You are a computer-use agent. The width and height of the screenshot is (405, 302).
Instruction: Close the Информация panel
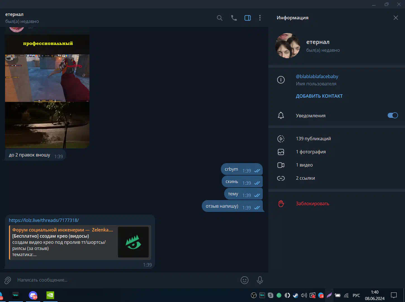tap(395, 18)
